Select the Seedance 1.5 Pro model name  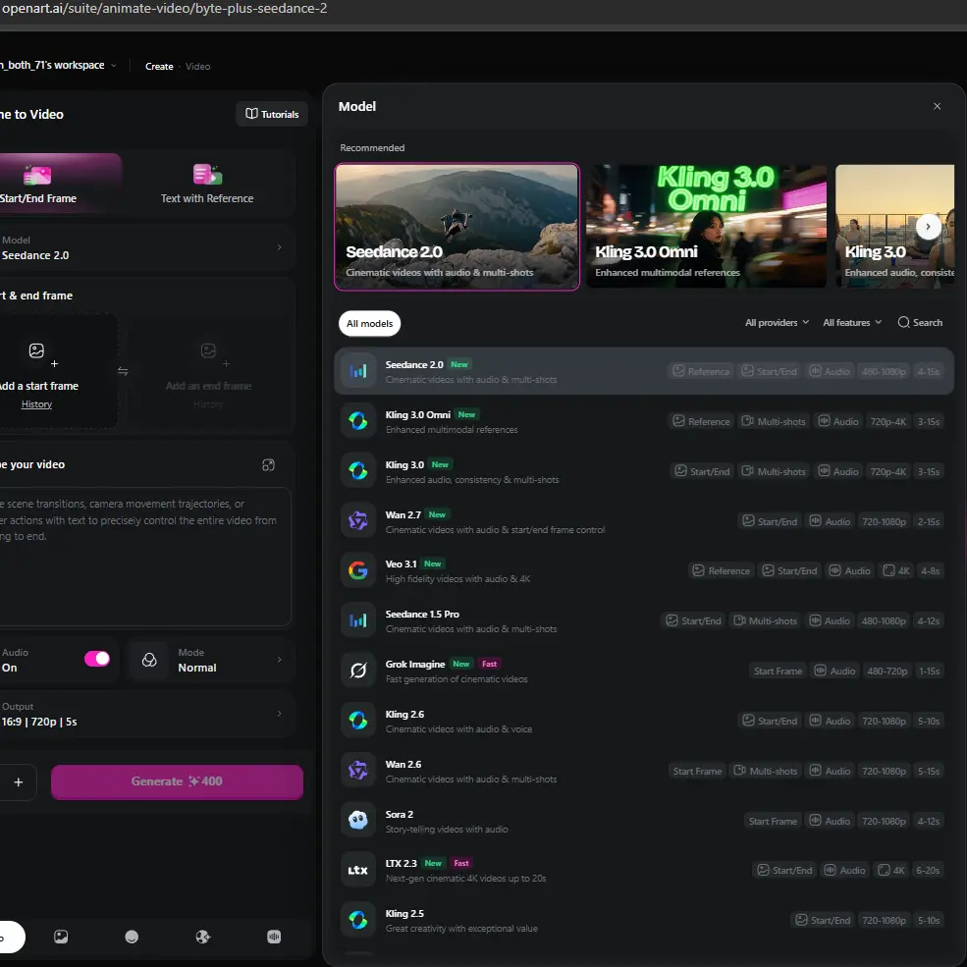point(422,615)
